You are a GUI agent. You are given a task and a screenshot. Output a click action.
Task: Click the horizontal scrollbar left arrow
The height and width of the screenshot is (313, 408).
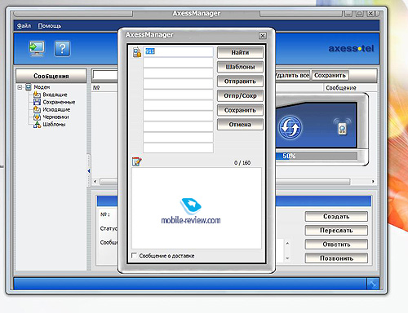95,181
